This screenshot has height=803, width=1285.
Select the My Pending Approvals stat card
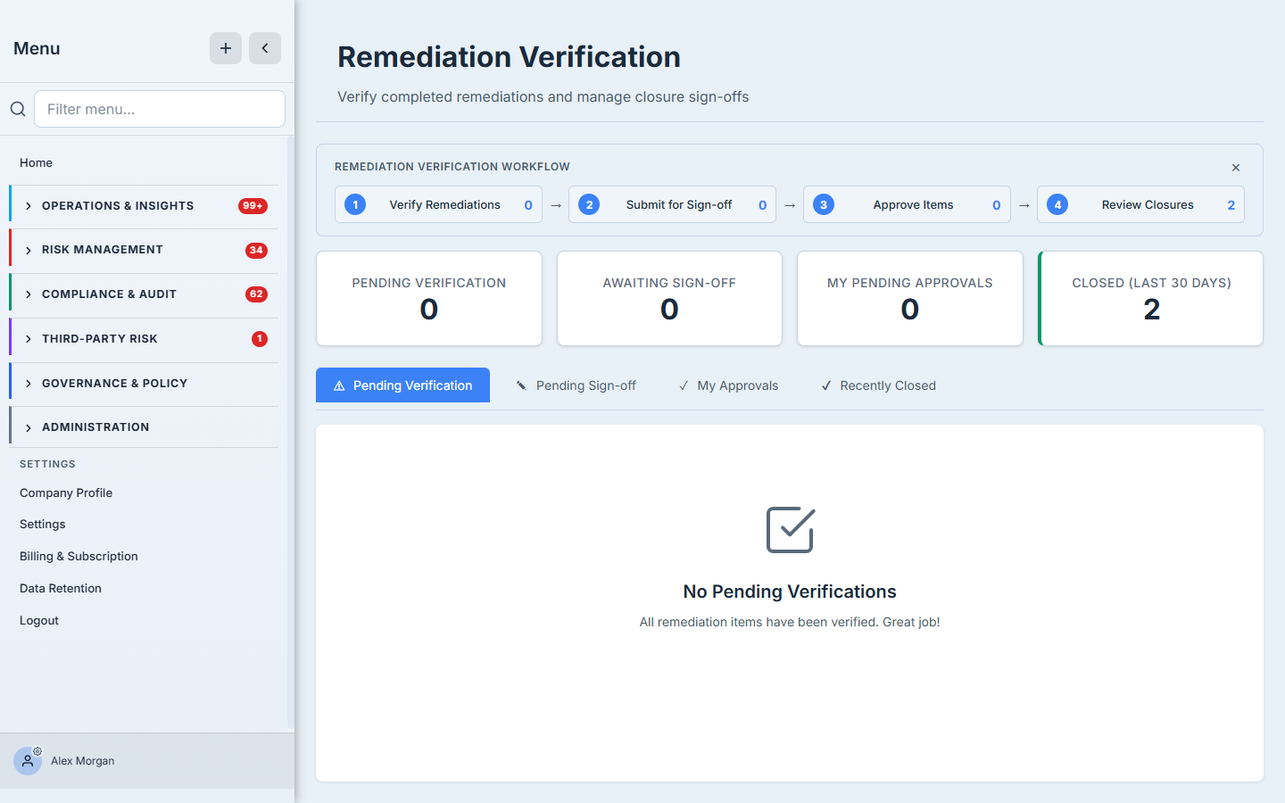coord(910,298)
